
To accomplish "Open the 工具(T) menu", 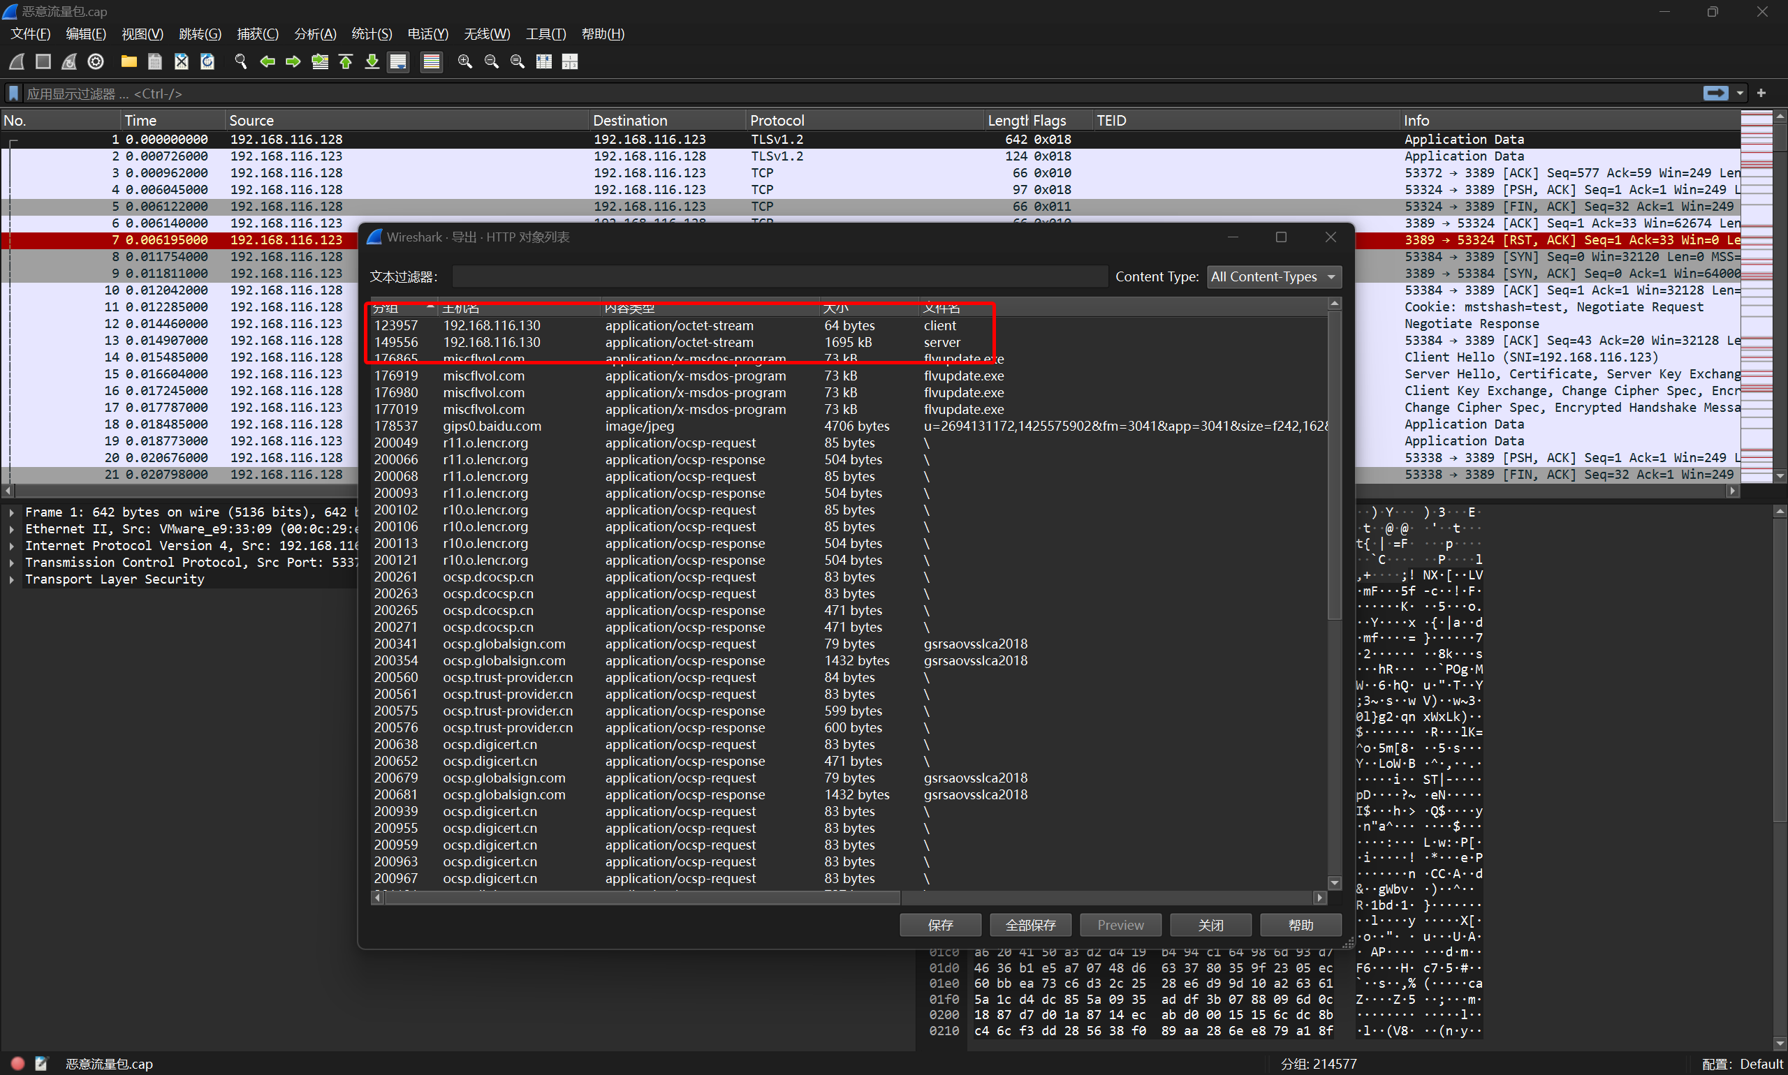I will coord(545,34).
